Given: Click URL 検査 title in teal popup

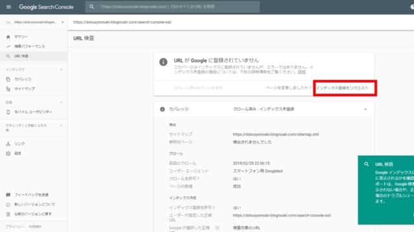Looking at the screenshot, I should [384, 164].
